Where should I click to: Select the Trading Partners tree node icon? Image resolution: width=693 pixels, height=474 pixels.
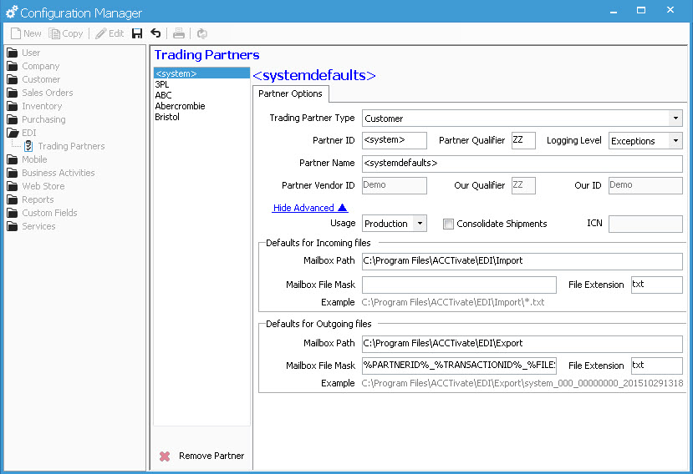tap(28, 146)
